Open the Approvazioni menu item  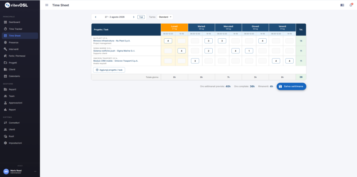click(20, 103)
